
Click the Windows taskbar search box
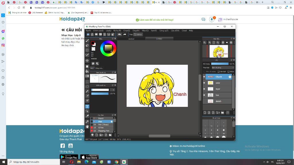tap(34, 162)
